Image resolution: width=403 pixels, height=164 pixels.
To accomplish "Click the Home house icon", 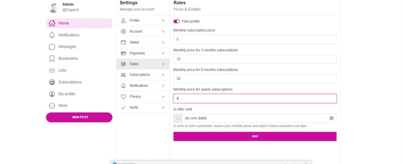I will (x=52, y=23).
